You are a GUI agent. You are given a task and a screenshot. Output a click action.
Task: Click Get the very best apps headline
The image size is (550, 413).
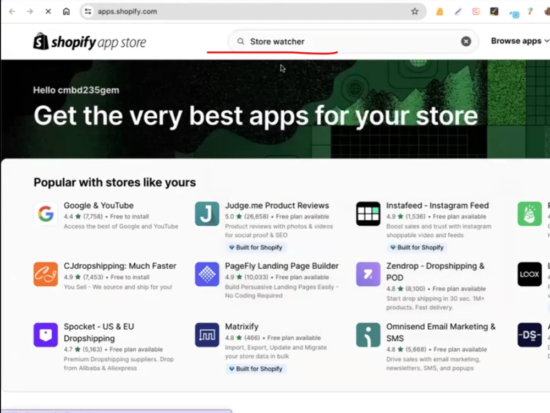click(x=256, y=116)
